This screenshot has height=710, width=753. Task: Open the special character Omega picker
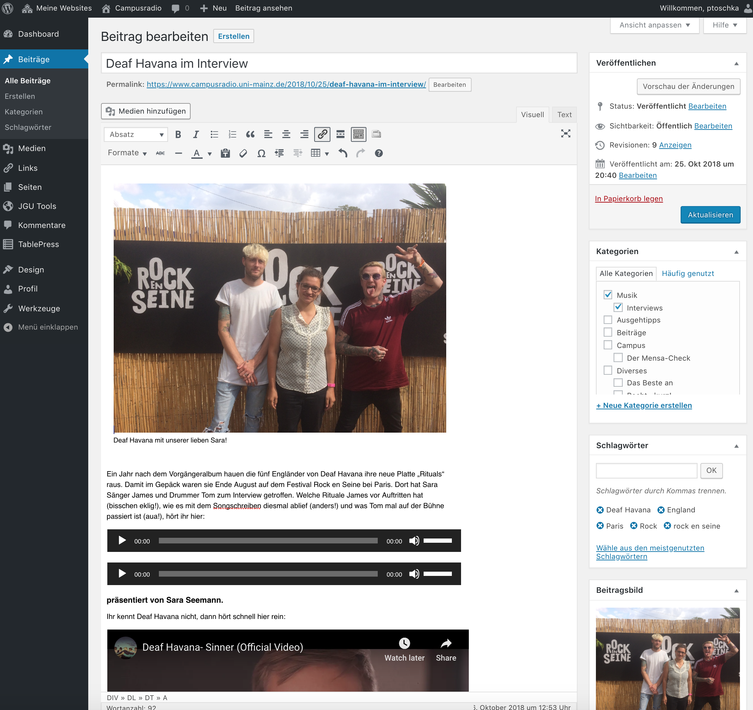point(261,154)
